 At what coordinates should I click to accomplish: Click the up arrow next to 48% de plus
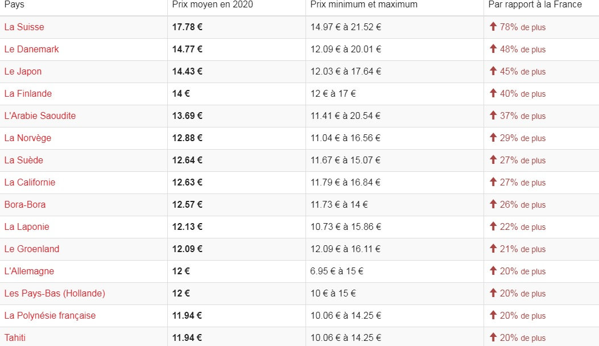(493, 49)
